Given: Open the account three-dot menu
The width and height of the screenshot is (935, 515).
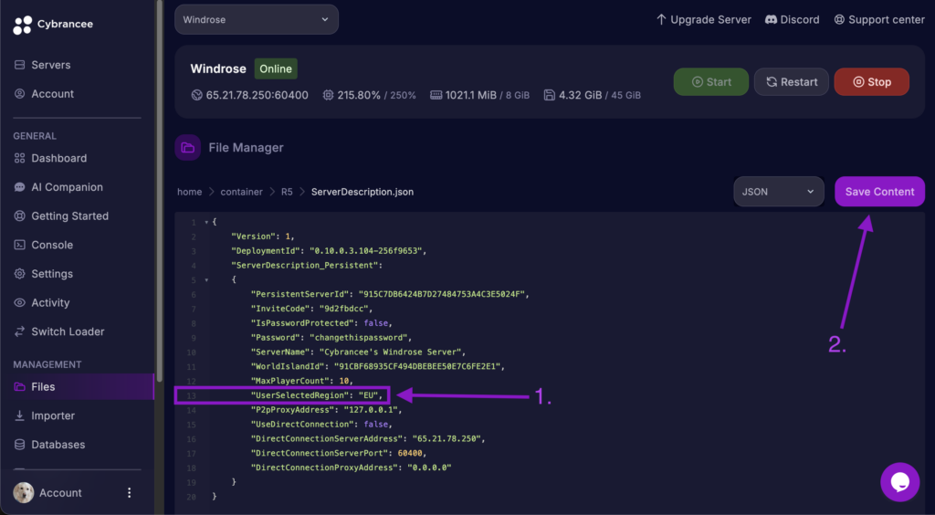Looking at the screenshot, I should (130, 493).
